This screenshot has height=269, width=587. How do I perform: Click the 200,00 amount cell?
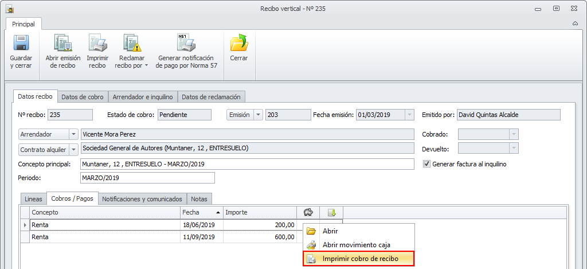tap(260, 225)
